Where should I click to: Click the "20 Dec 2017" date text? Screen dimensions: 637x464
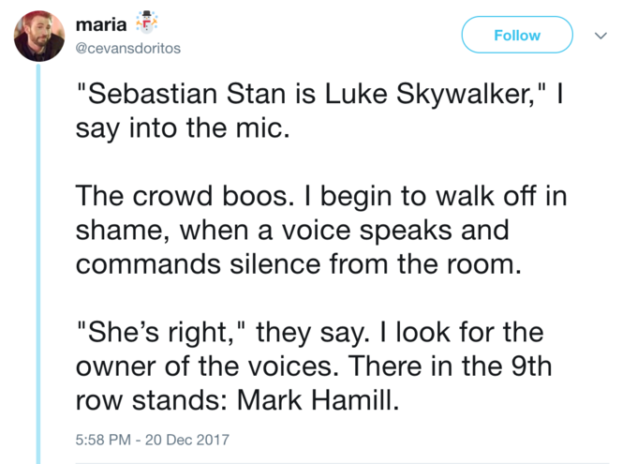[x=186, y=440]
